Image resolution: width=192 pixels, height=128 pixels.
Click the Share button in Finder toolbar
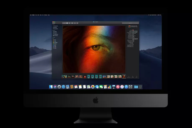[75, 23]
